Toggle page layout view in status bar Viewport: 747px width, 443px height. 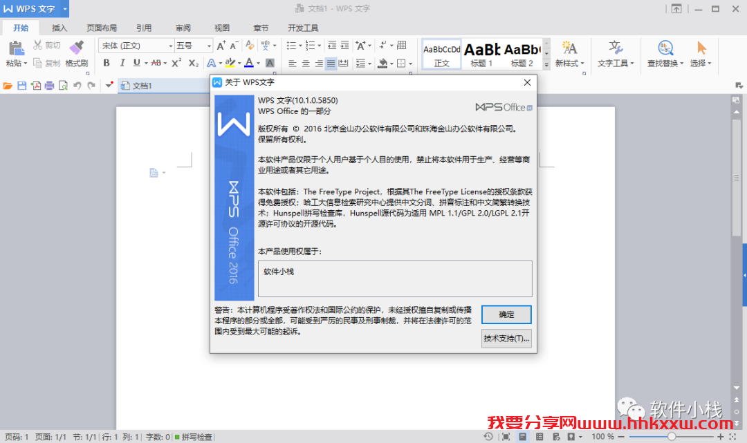[x=523, y=436]
